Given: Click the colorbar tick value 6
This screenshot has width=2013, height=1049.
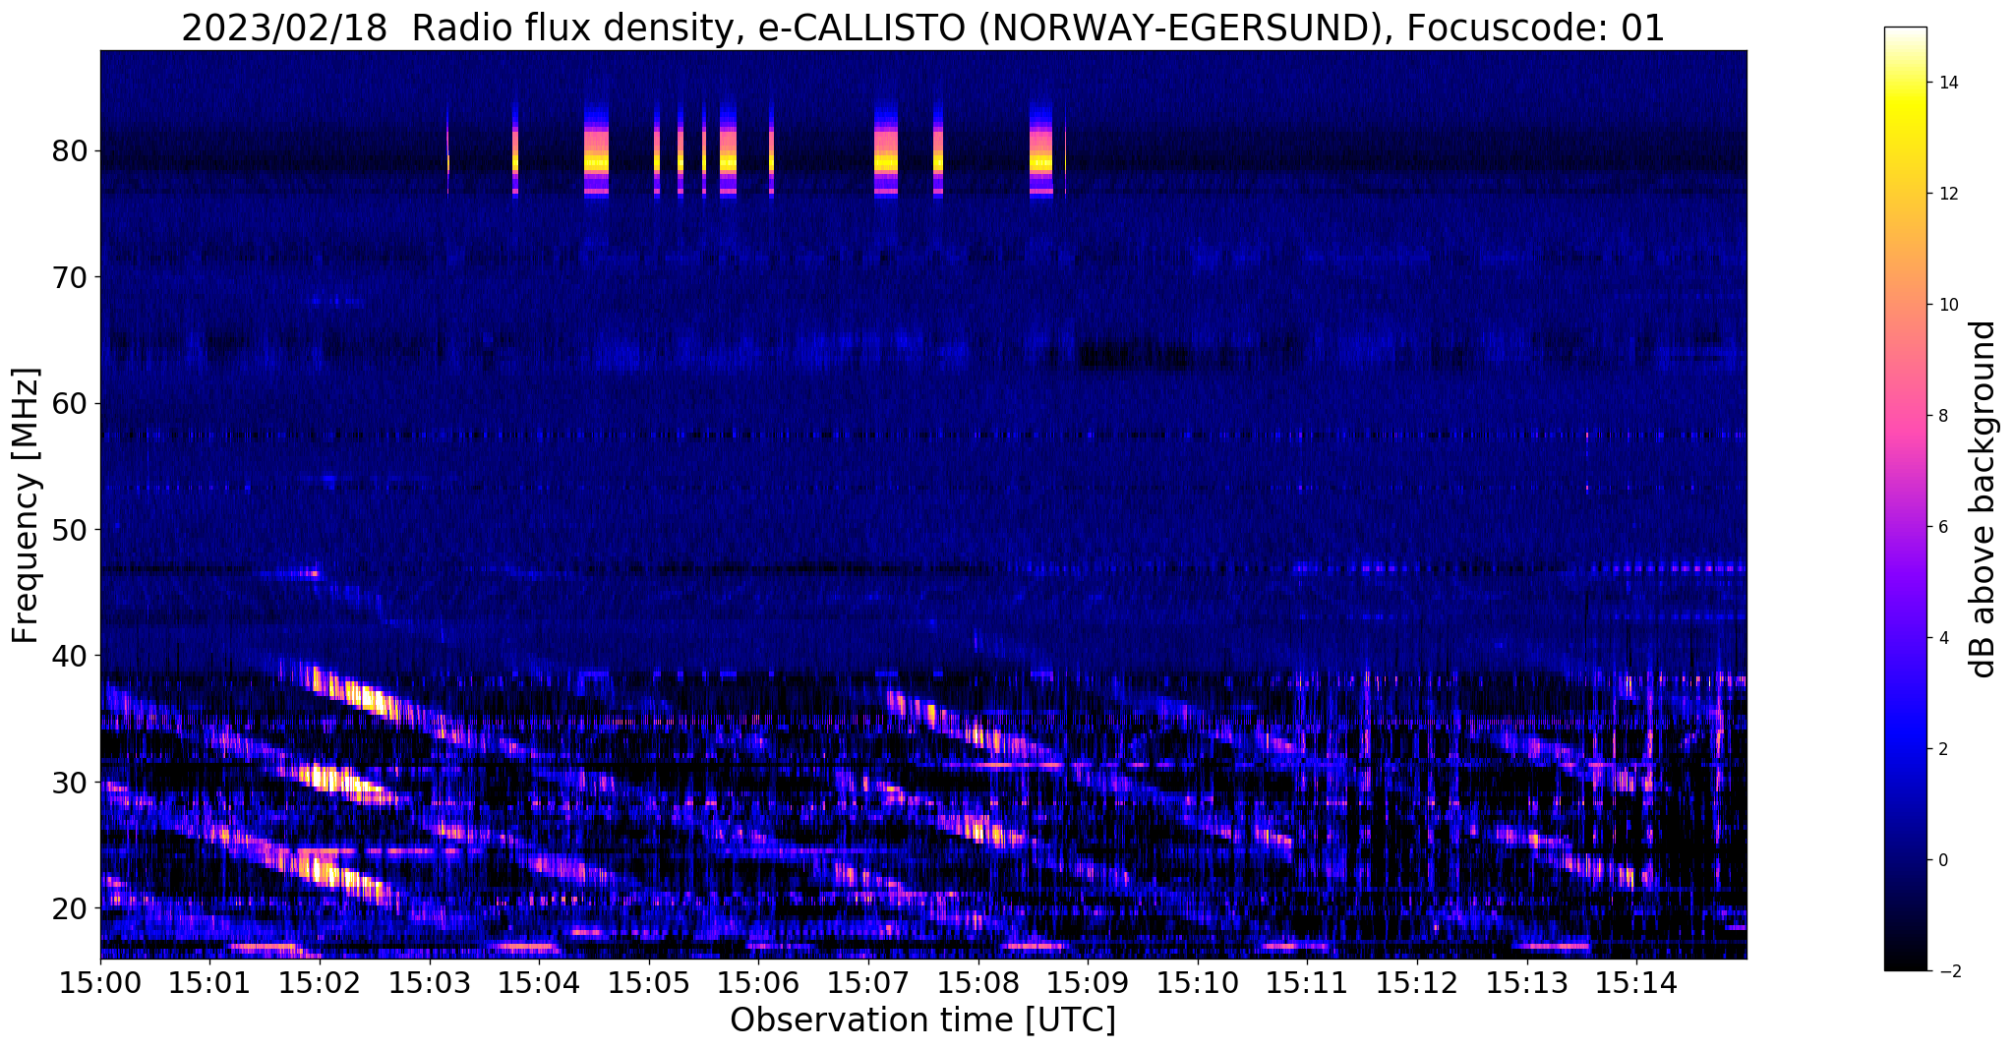Looking at the screenshot, I should 1942,527.
